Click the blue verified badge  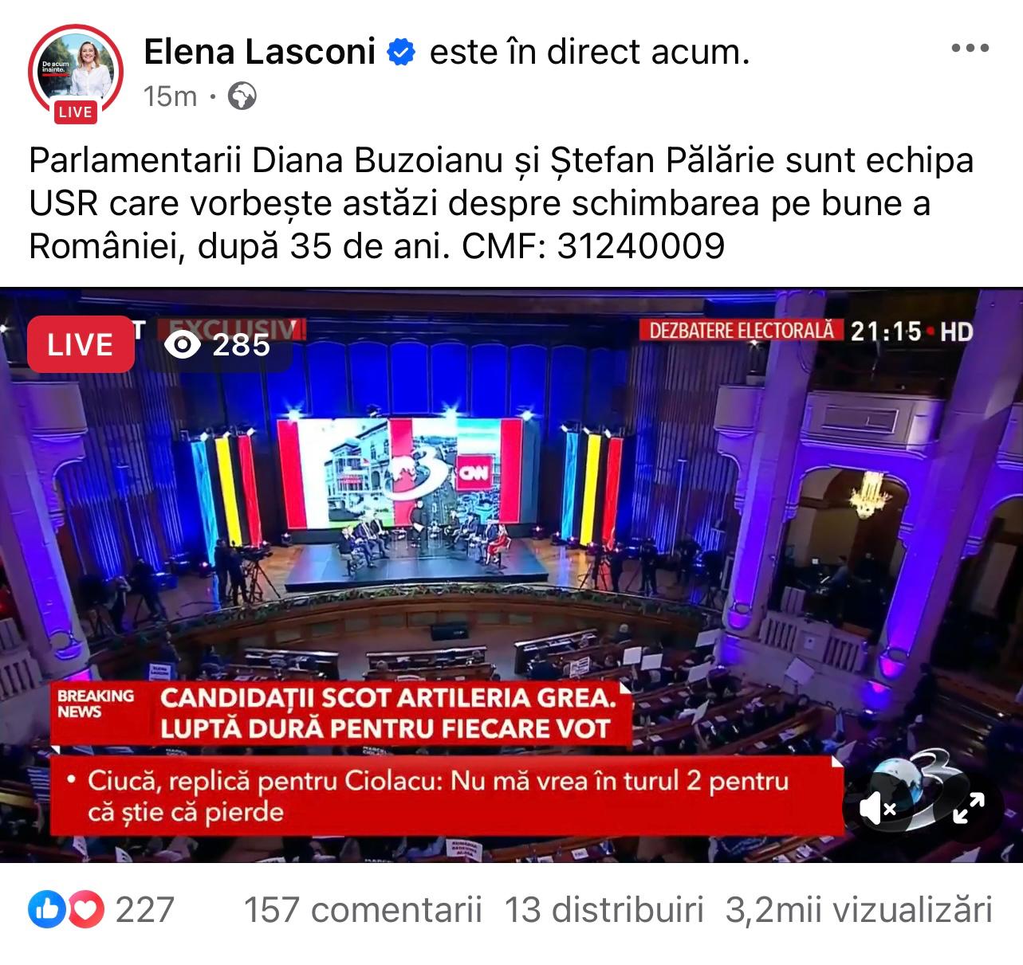click(401, 53)
